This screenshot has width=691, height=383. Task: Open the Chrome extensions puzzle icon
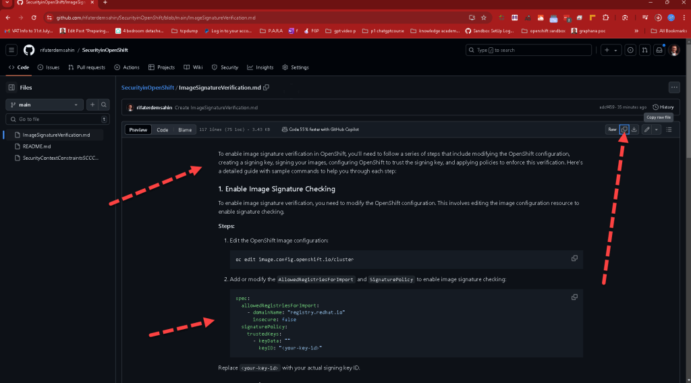(x=605, y=18)
